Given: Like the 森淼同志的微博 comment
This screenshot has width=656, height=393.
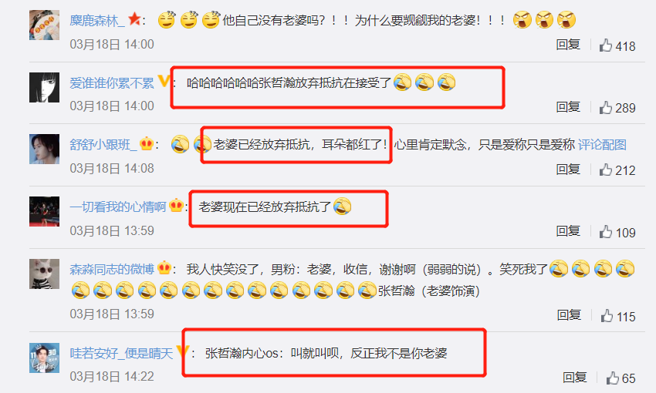Looking at the screenshot, I should pos(607,316).
